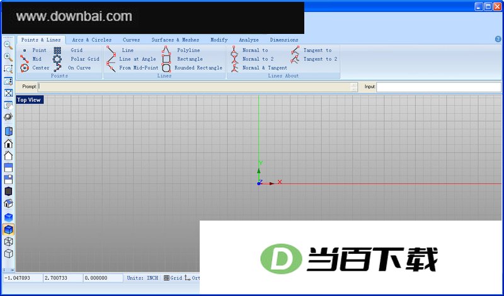The image size is (504, 296).
Task: Click the X coordinate value -1.047093
Action: pyautogui.click(x=23, y=278)
